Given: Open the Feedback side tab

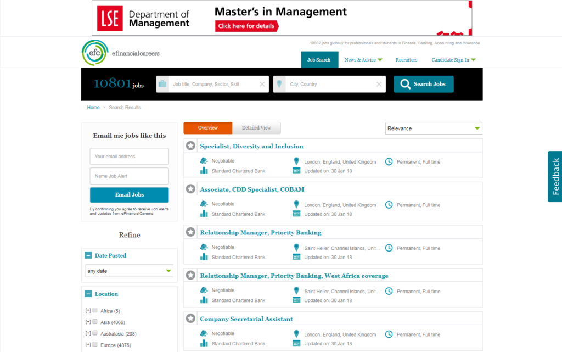Looking at the screenshot, I should (x=555, y=176).
